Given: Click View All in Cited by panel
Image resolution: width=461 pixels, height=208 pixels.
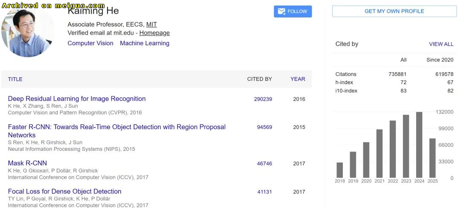Looking at the screenshot, I should (441, 44).
